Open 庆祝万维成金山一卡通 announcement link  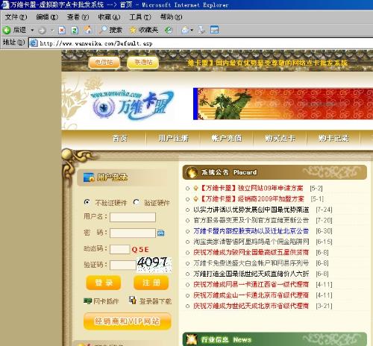[x=251, y=295]
